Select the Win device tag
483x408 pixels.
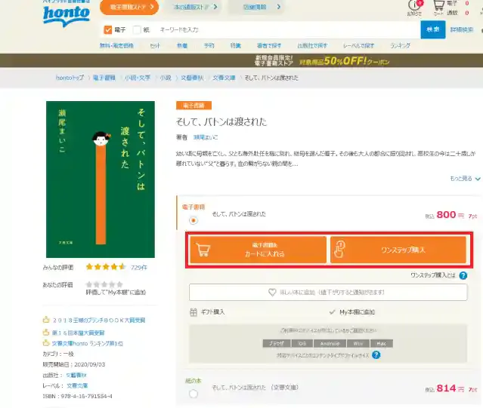pos(358,343)
